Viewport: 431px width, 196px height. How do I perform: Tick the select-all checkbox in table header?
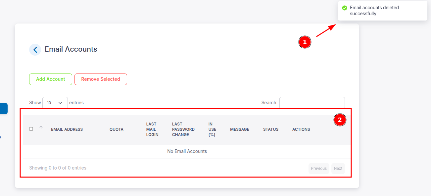click(31, 129)
